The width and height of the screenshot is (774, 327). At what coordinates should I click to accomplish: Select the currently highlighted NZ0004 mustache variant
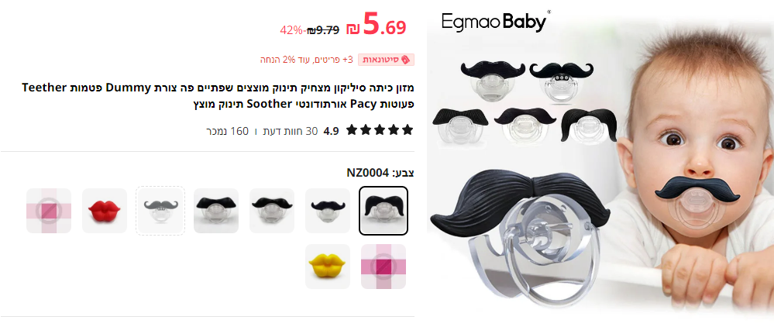(x=384, y=211)
